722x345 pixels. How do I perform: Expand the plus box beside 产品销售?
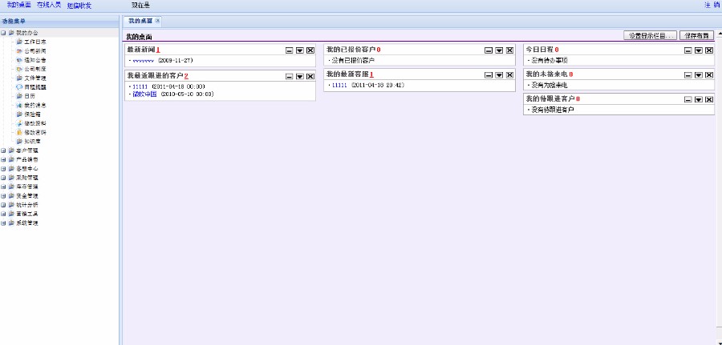pos(4,159)
